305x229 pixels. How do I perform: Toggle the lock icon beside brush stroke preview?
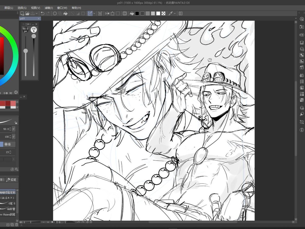point(16,123)
